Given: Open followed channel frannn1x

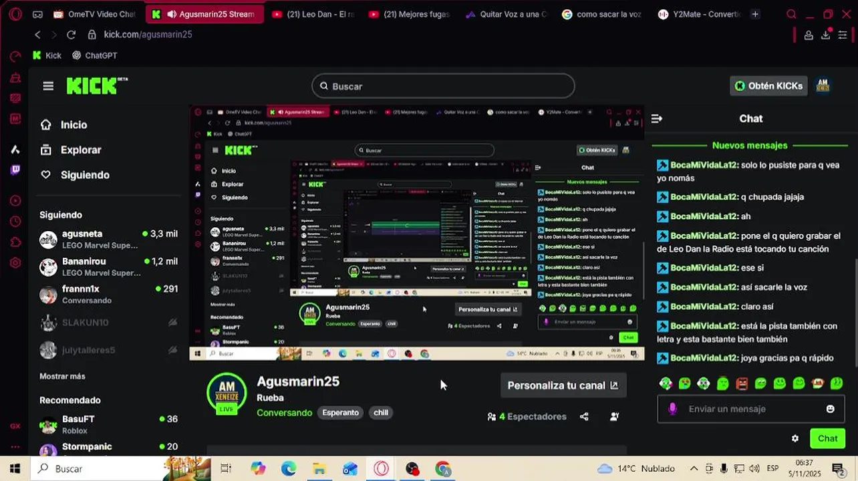Looking at the screenshot, I should (108, 295).
